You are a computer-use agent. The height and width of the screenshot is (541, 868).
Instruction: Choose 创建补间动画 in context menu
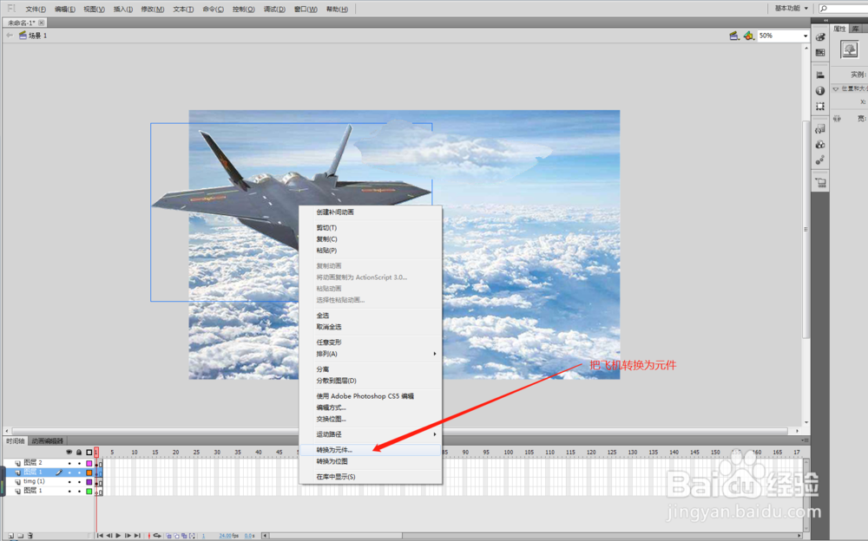pos(371,212)
